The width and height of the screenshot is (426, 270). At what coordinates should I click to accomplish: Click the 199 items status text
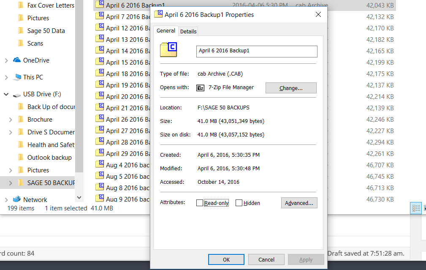click(x=21, y=208)
